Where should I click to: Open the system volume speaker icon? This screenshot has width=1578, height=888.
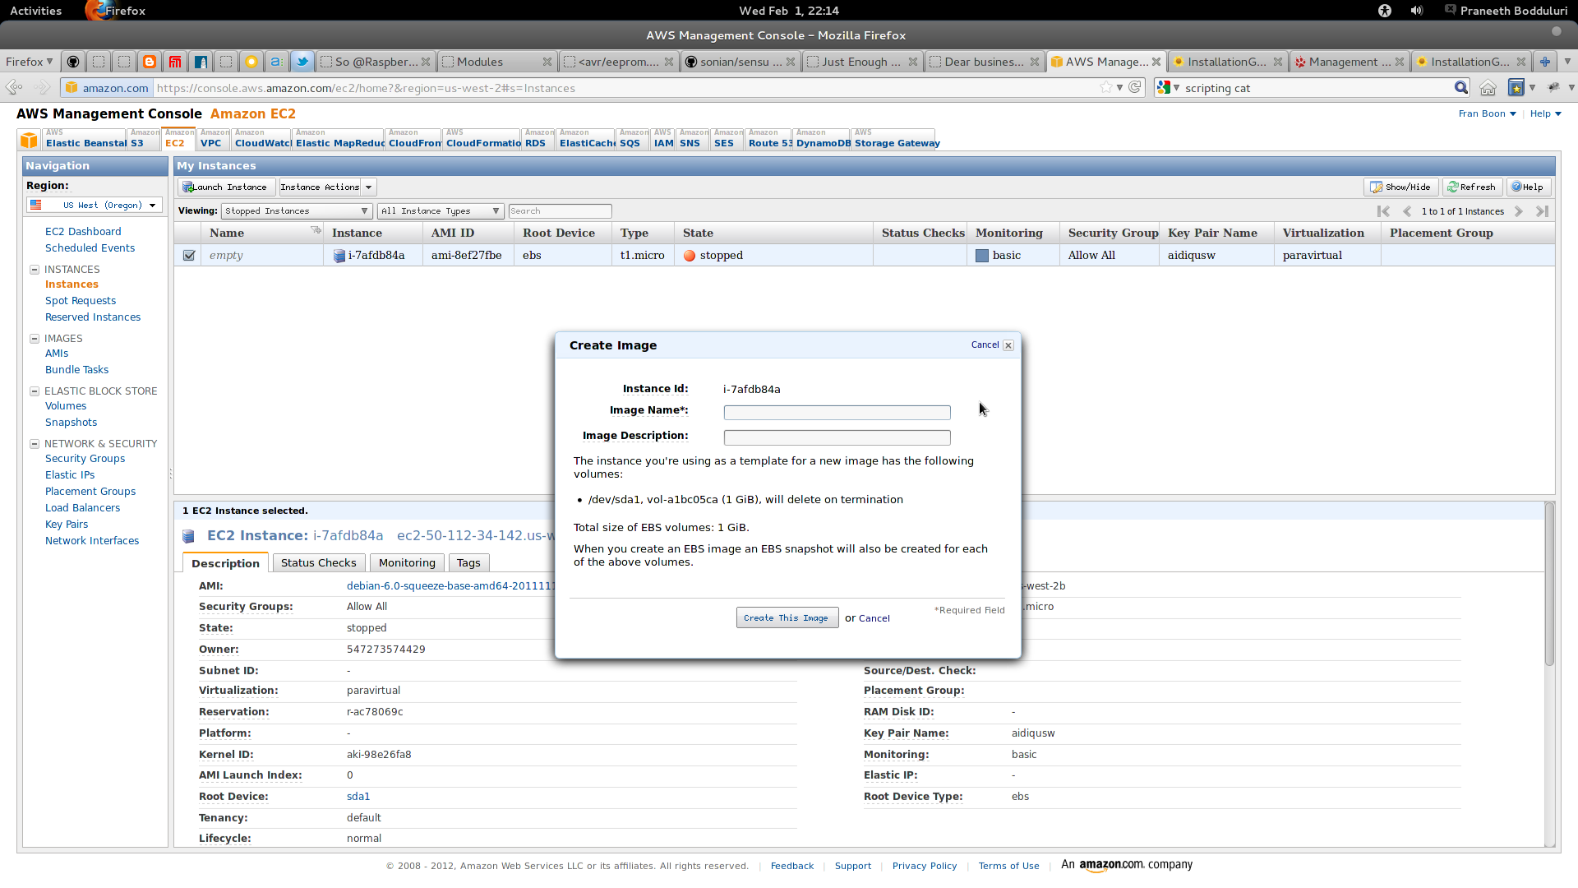tap(1417, 11)
